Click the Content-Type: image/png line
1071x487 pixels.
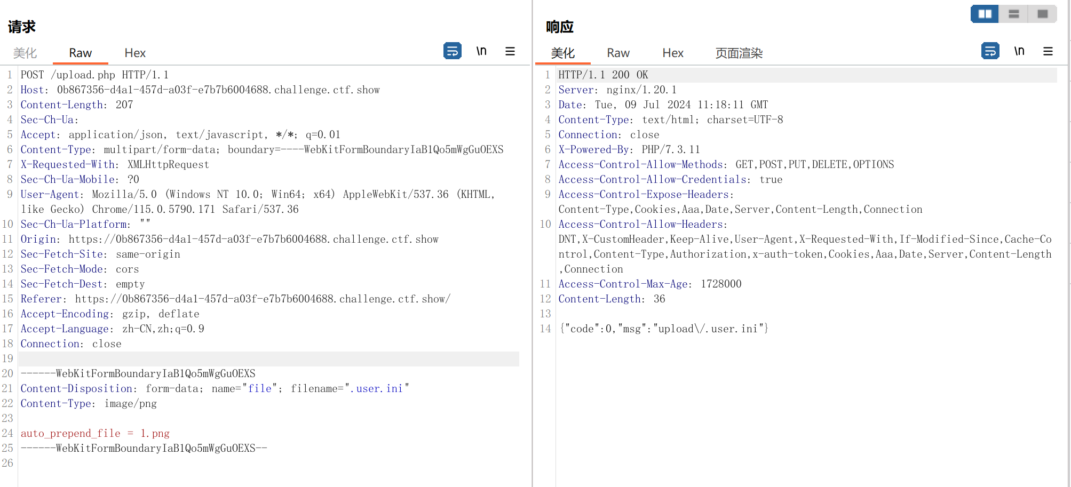(89, 403)
